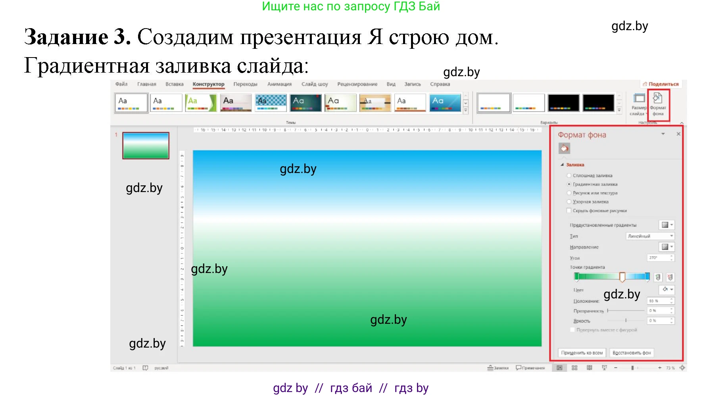Move the middle gradient stop on the gradient bar
This screenshot has height=396, width=703.
pos(623,277)
